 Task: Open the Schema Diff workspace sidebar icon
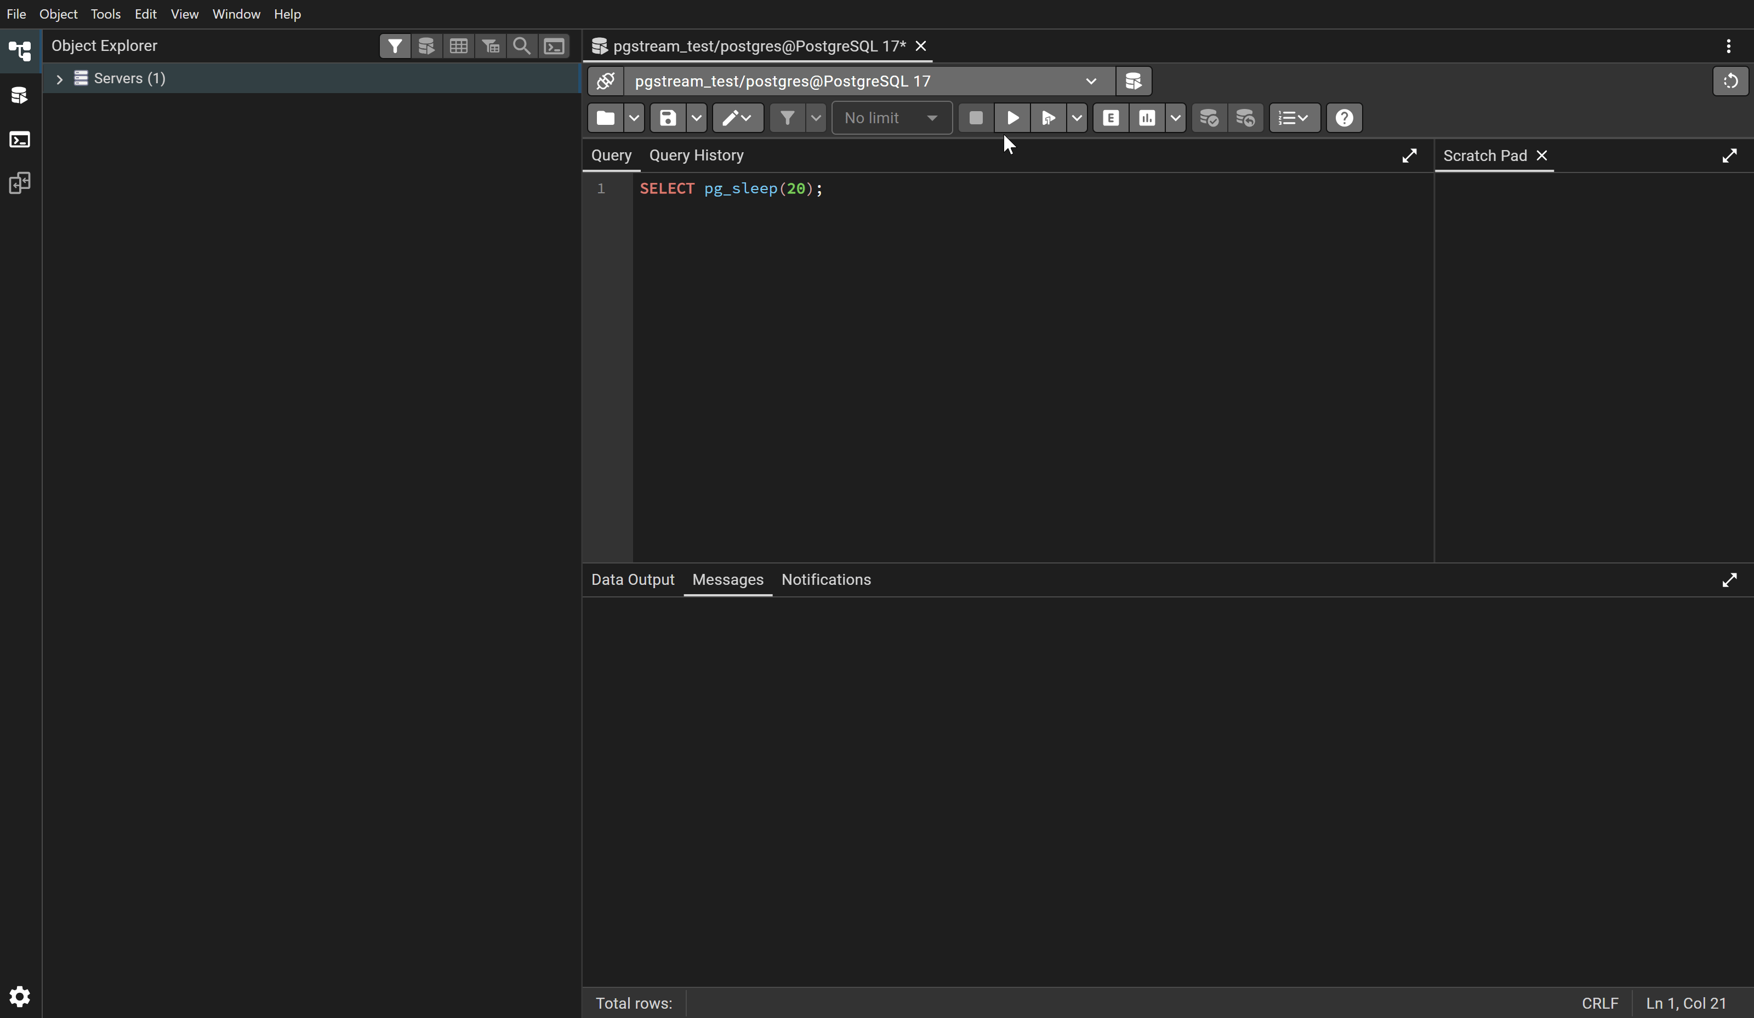(20, 183)
